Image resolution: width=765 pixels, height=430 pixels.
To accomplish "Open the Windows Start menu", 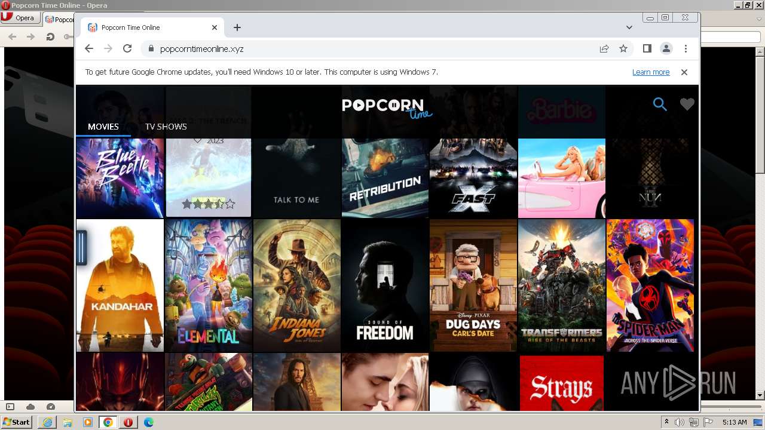I will [x=17, y=422].
